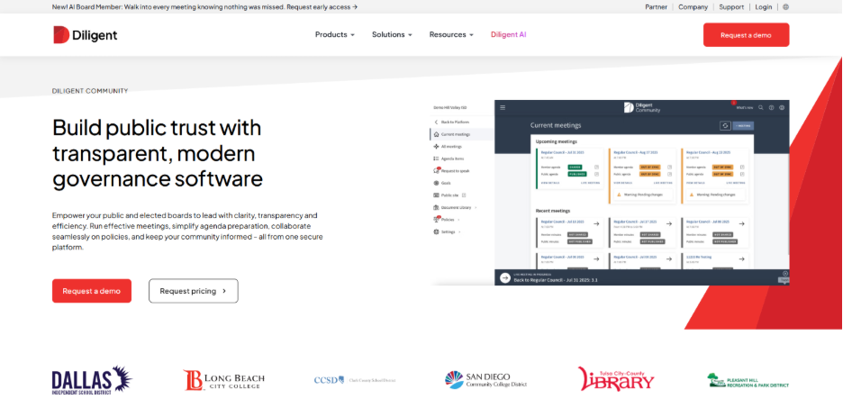Click the help circle icon in product screenshot
This screenshot has height=417, width=843.
(x=771, y=107)
